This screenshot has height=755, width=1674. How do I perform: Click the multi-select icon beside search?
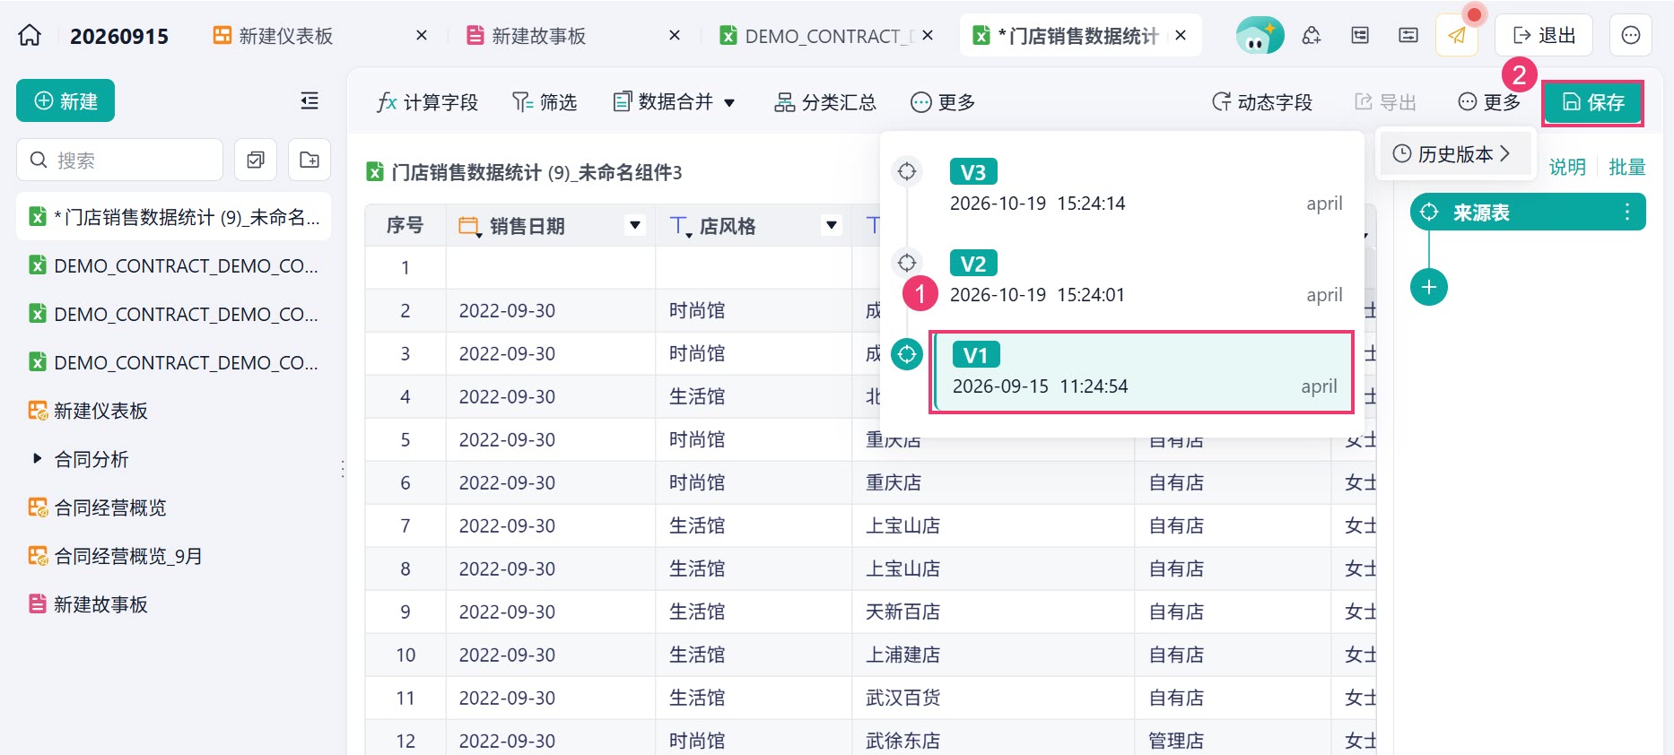[x=256, y=161]
